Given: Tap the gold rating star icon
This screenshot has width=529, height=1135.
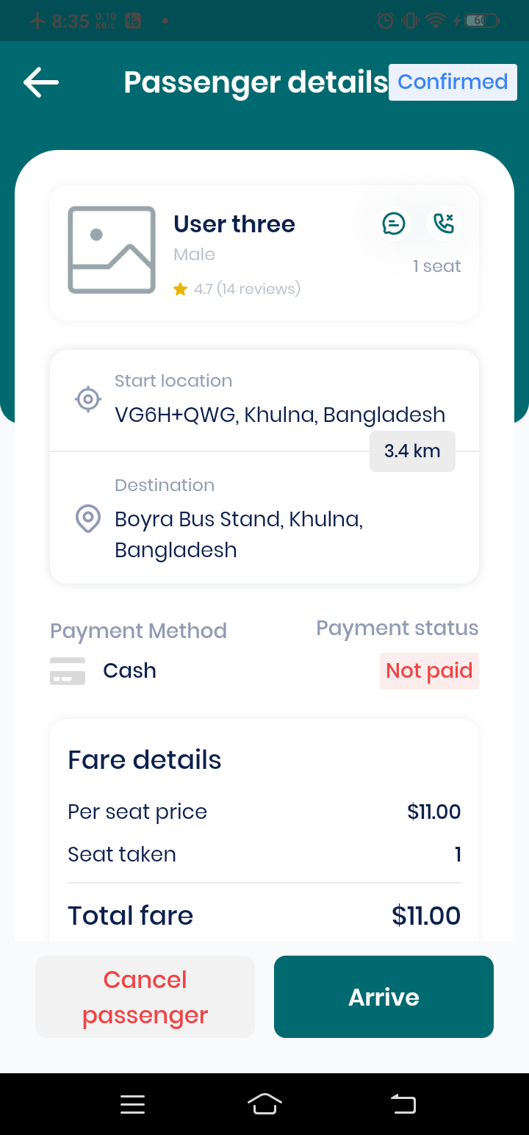Looking at the screenshot, I should point(180,289).
